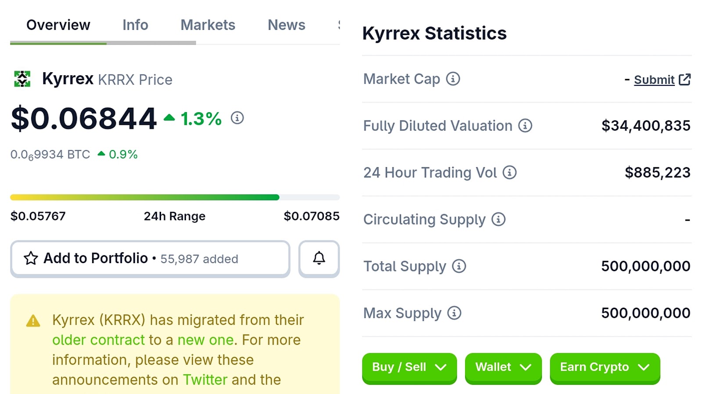
Task: Click the star icon in Add to Portfolio
Action: (x=31, y=258)
